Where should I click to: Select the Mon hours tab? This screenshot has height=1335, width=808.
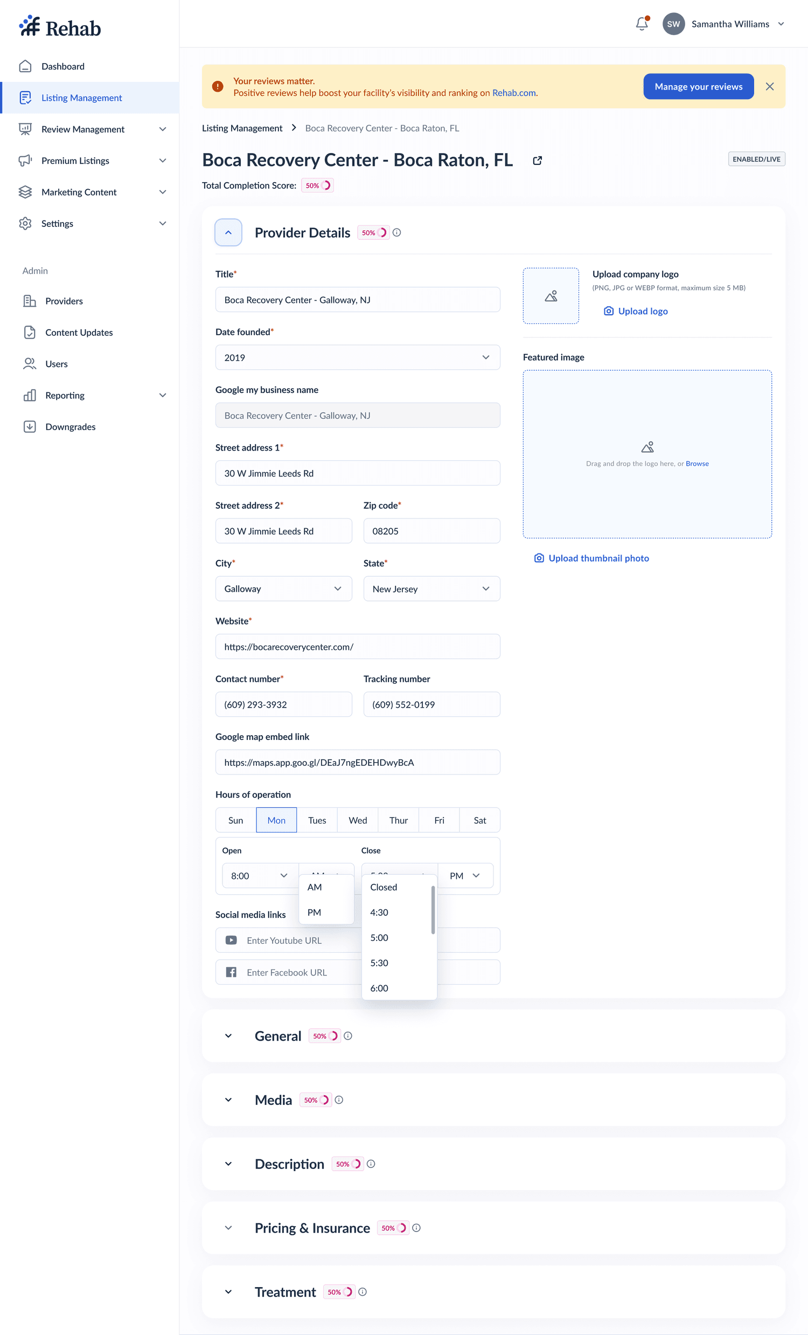tap(276, 820)
